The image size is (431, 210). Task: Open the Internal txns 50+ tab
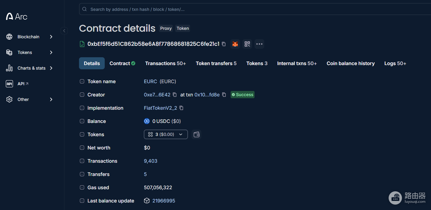point(297,63)
